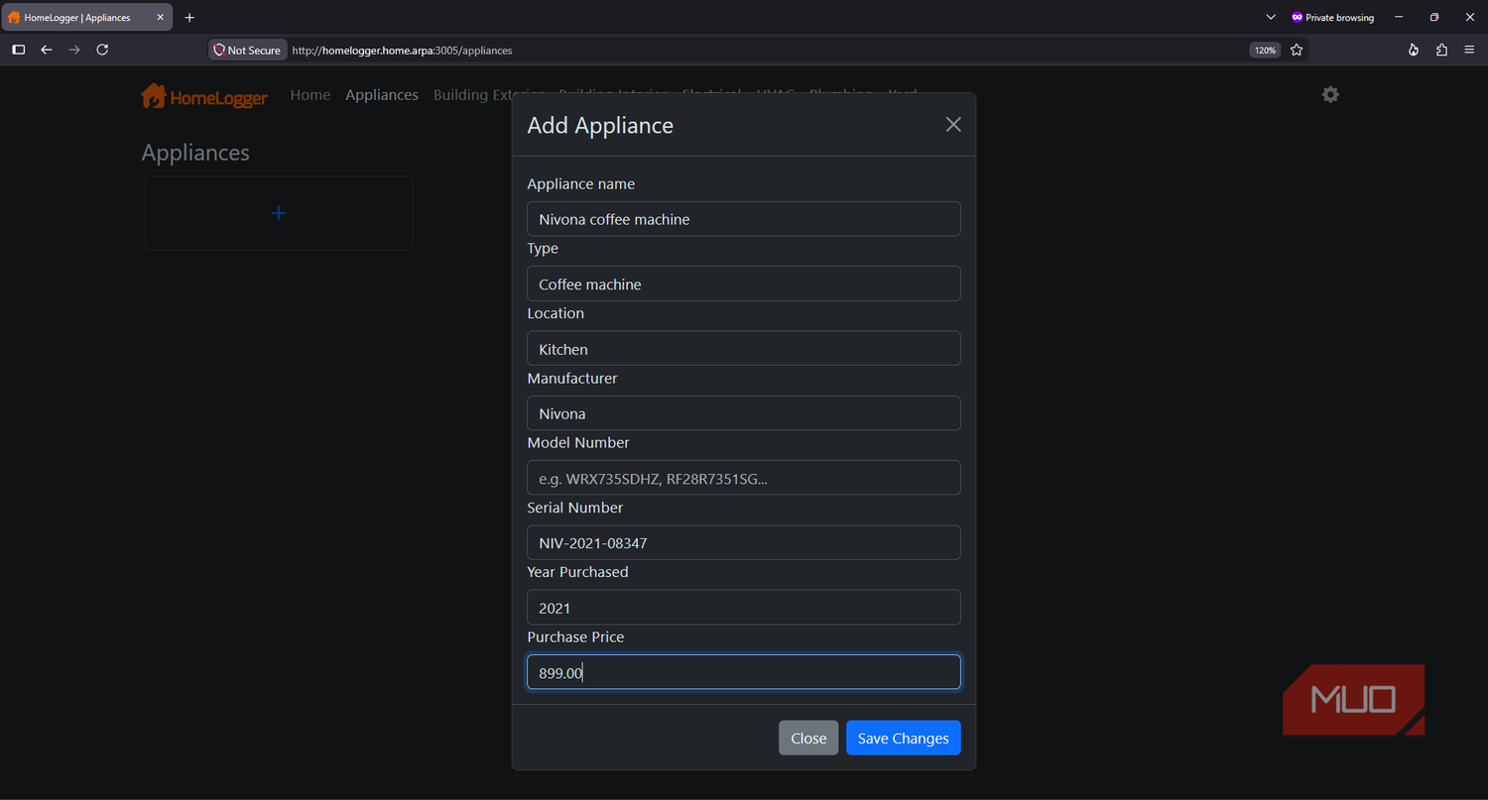Viewport: 1488px width, 800px height.
Task: Edit the Appliance name field
Action: coord(744,219)
